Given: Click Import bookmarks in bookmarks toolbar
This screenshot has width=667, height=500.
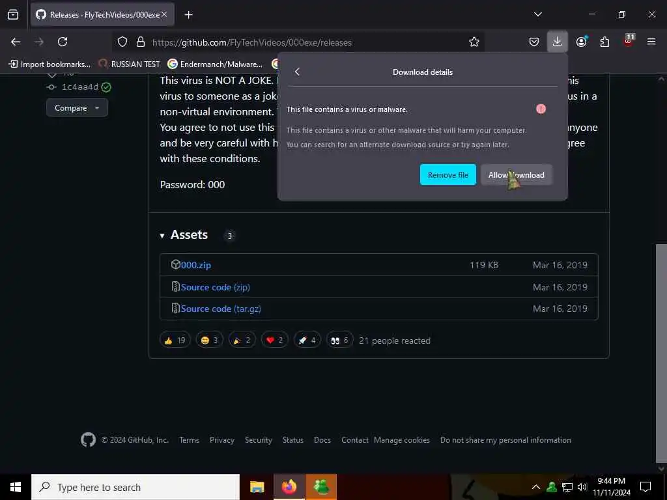Looking at the screenshot, I should (x=50, y=64).
